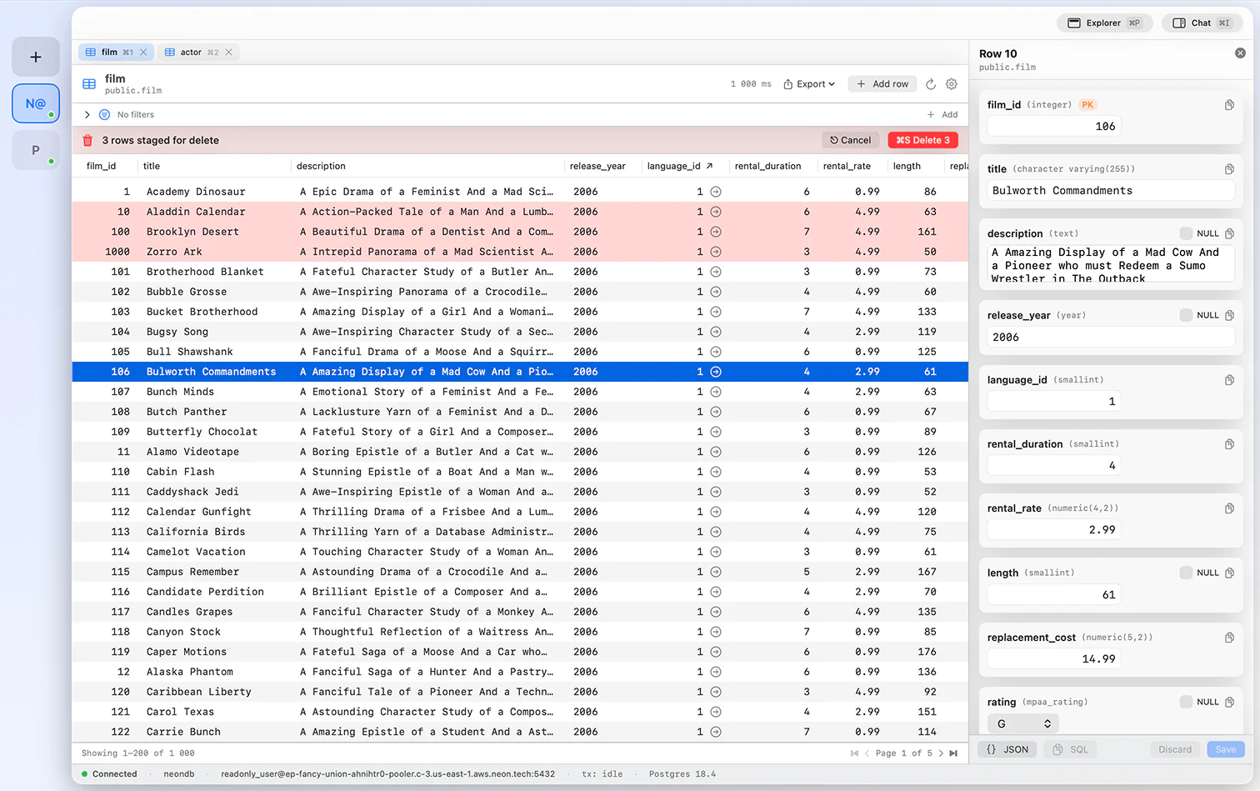Refresh the film table data
The image size is (1260, 791).
point(931,84)
